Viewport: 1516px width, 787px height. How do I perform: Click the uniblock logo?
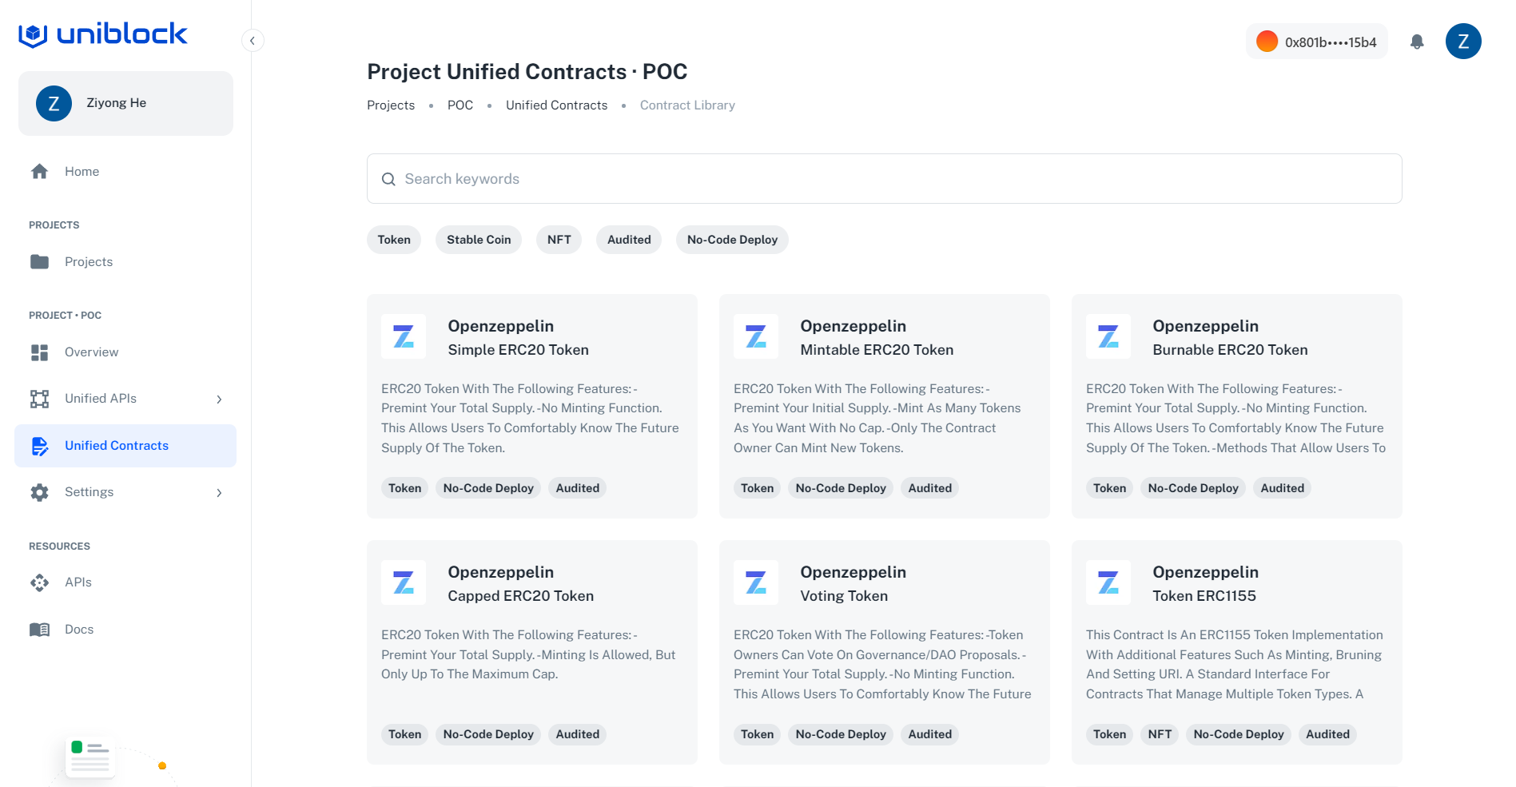click(103, 34)
